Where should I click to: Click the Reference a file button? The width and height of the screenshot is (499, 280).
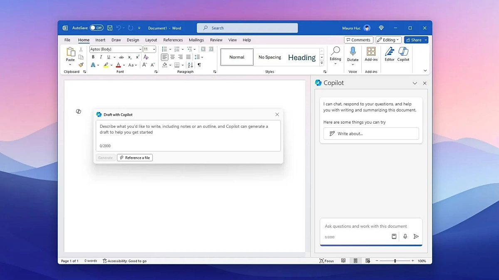point(135,158)
